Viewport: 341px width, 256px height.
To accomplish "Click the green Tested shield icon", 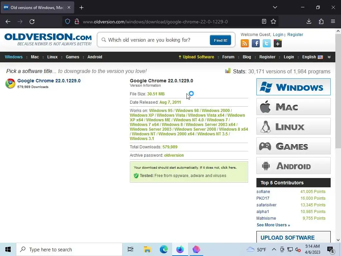I will point(136,176).
